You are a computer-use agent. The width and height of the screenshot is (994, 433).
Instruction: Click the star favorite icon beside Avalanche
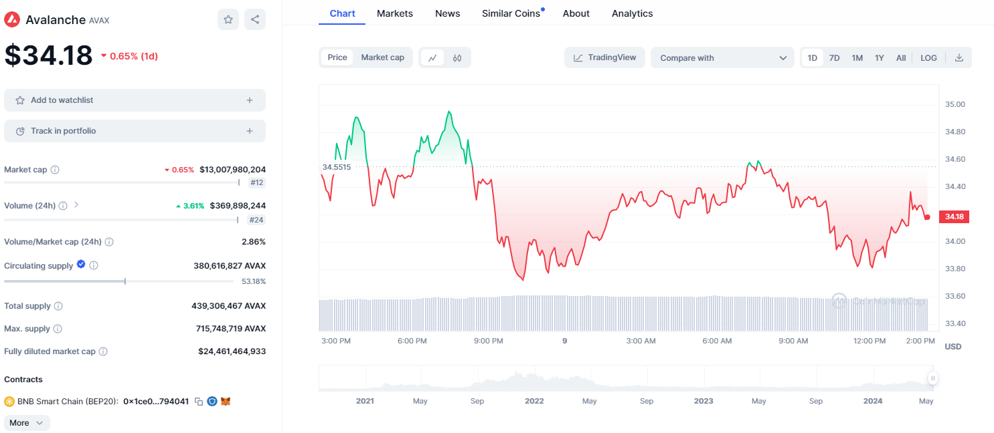(x=228, y=19)
